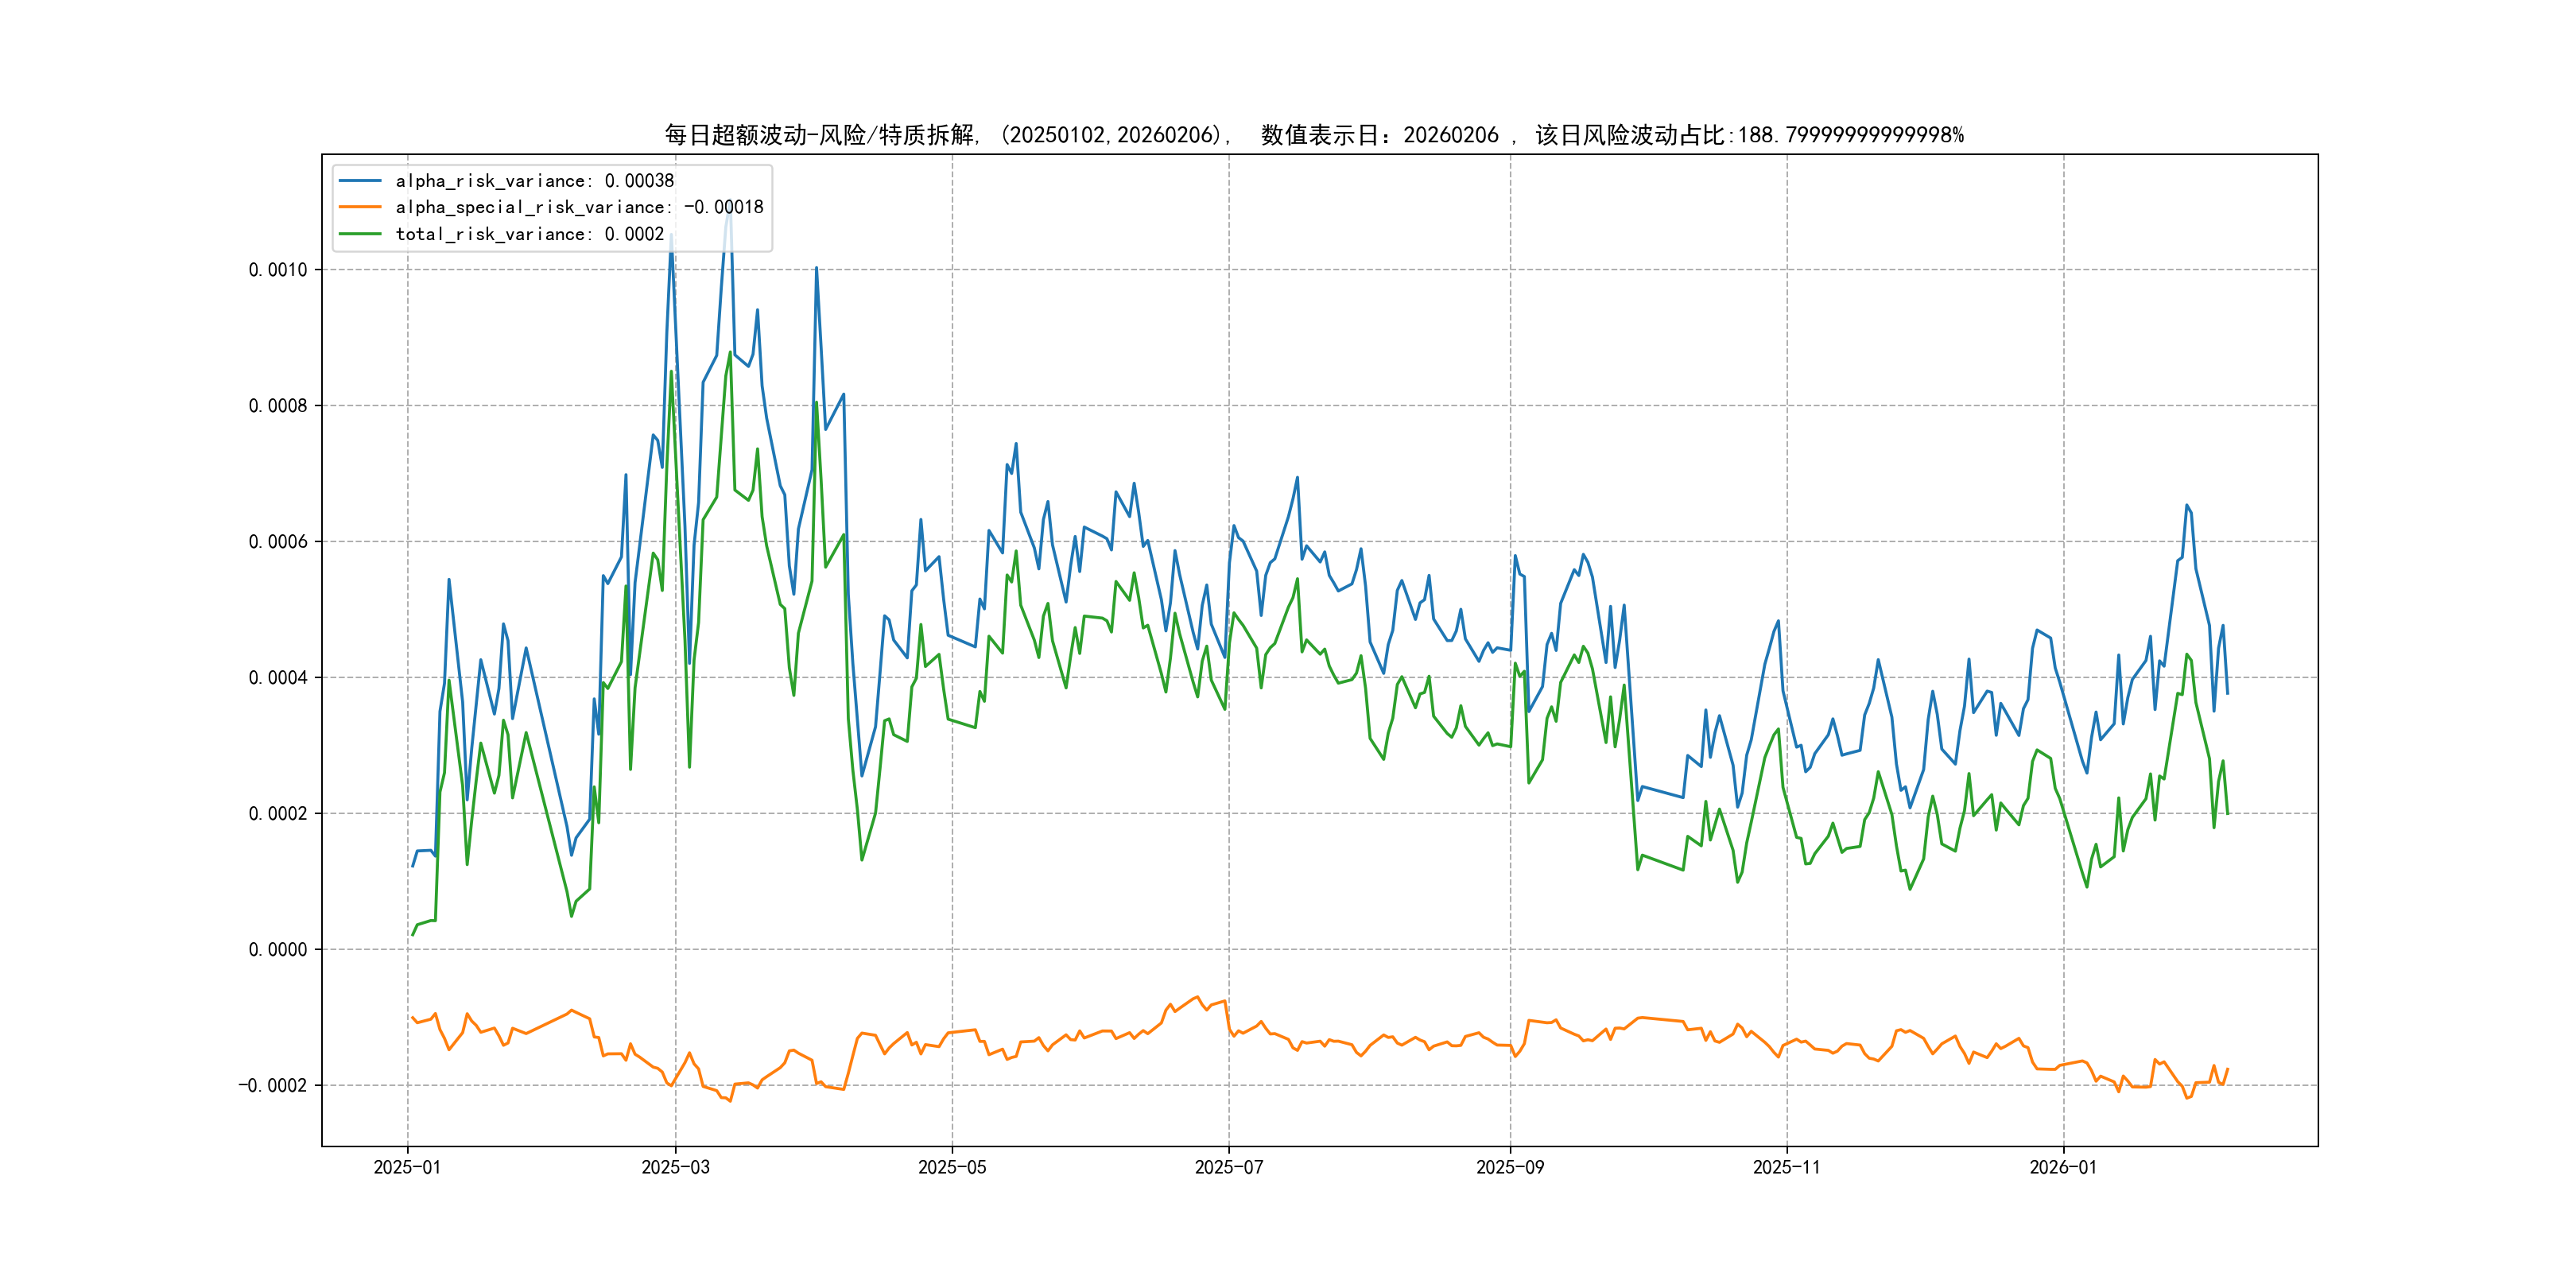Screen dimensions: 2576x1288
Task: Click the 0.0000 y-axis tick label
Action: click(278, 950)
